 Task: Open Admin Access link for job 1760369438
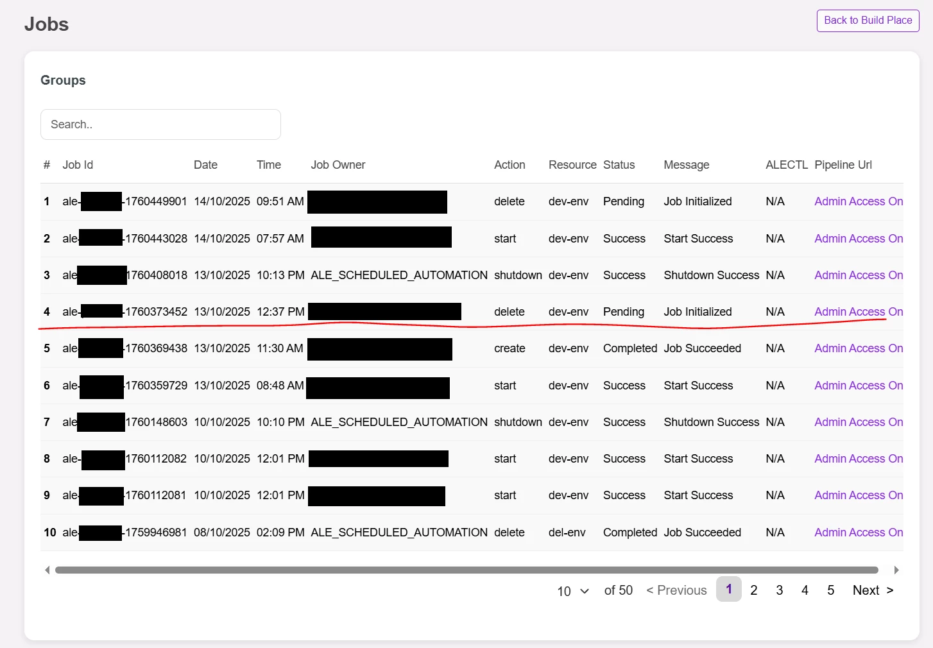(859, 348)
